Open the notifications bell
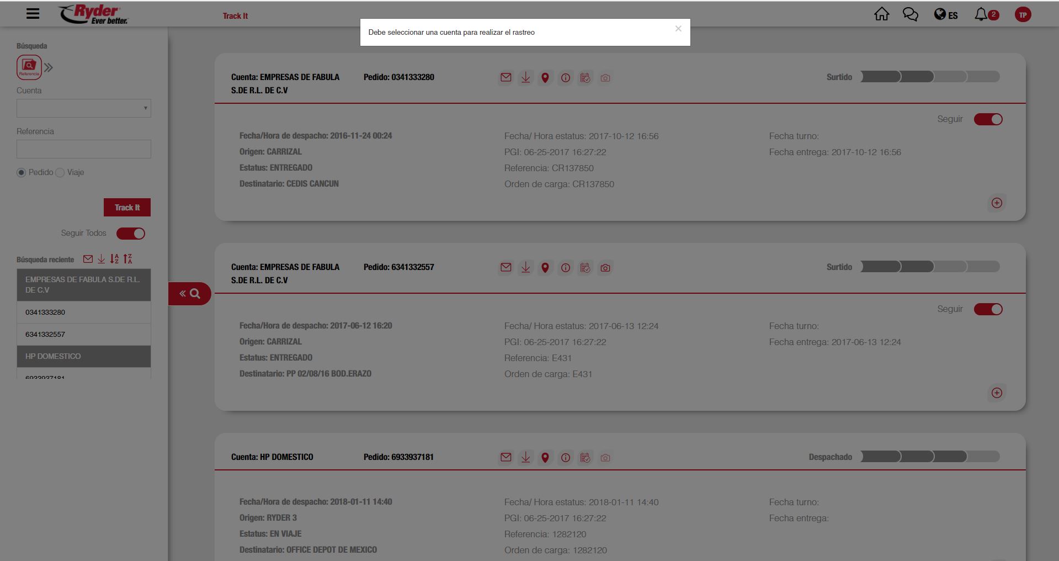The width and height of the screenshot is (1059, 561). point(981,14)
